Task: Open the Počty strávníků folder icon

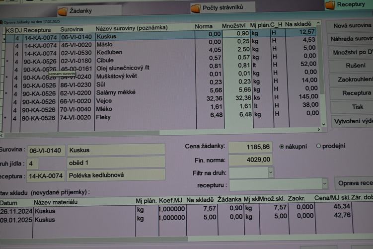Action: (196, 8)
